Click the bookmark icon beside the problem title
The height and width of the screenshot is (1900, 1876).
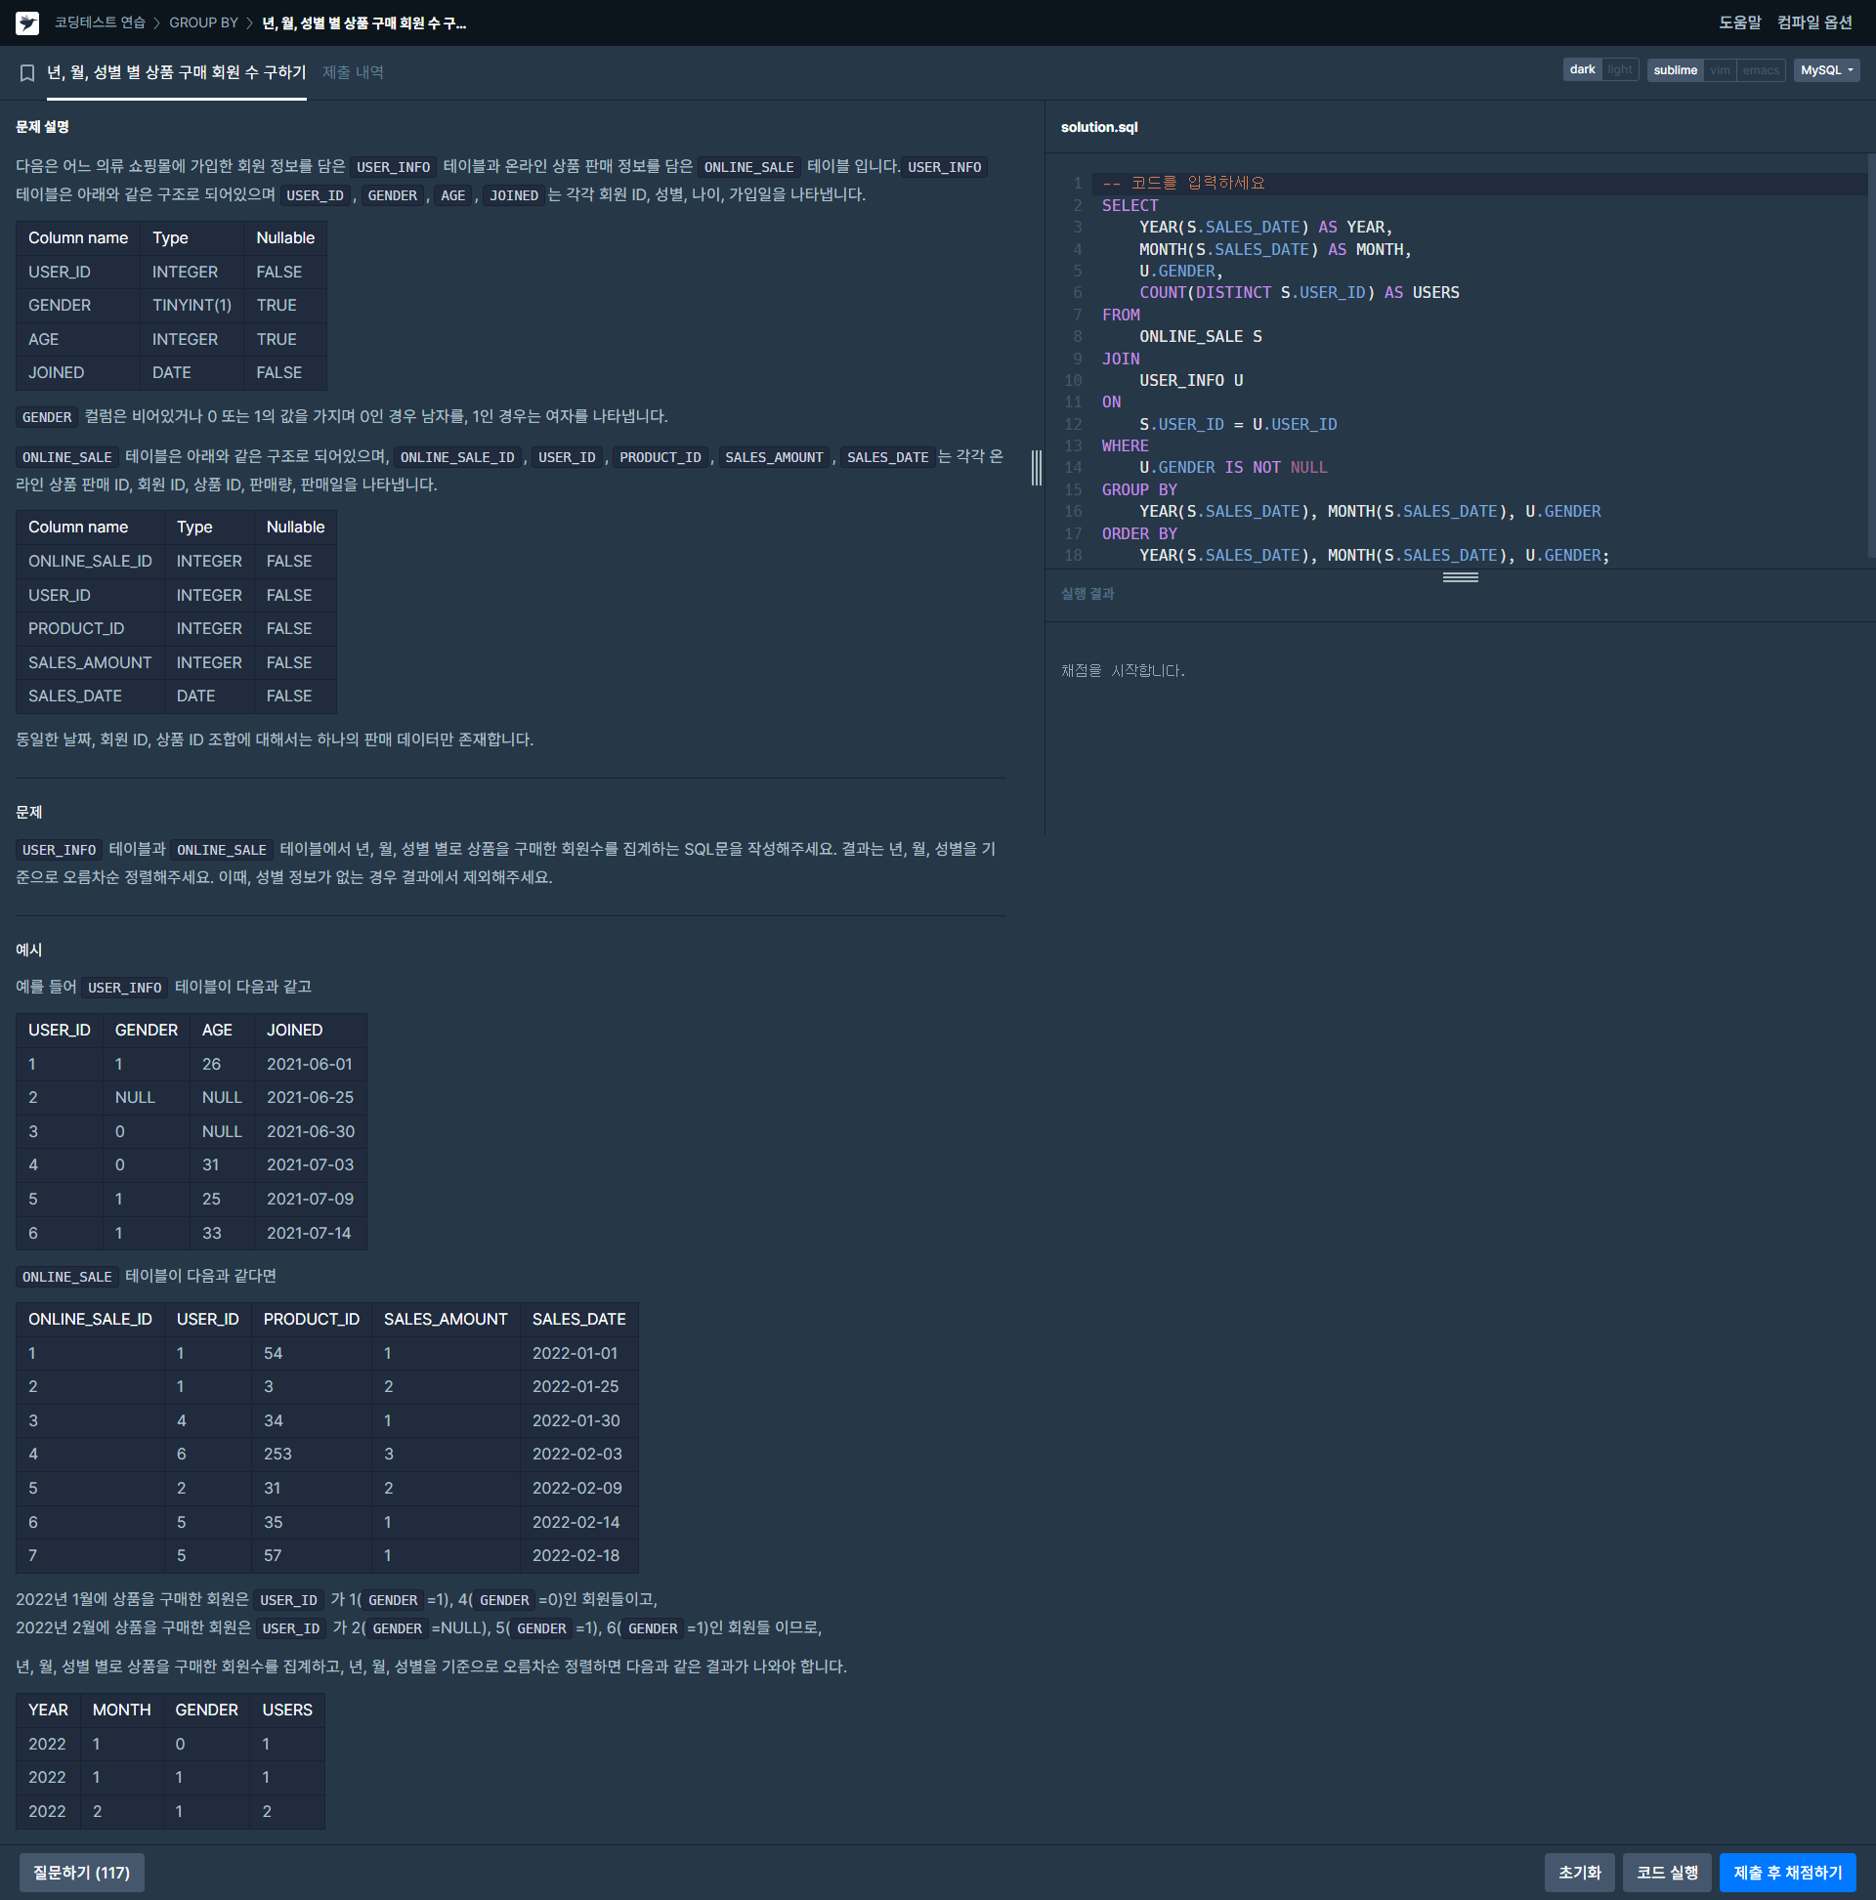[27, 72]
